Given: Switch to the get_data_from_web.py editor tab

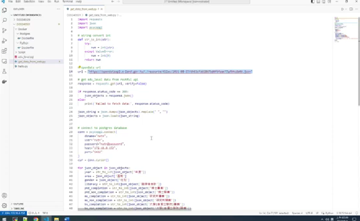Looking at the screenshot, I should [x=83, y=9].
